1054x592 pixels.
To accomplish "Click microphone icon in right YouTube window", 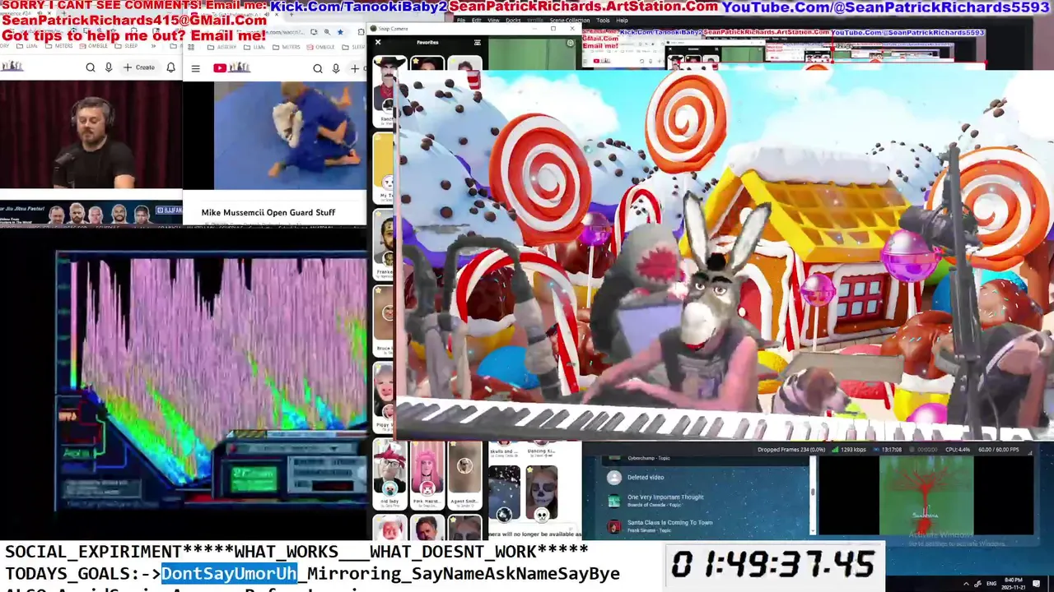I will (x=336, y=68).
